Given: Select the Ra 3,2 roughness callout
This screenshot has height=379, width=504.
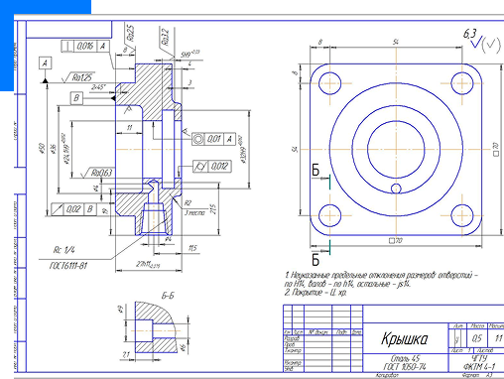Looking at the screenshot, I should 167,39.
